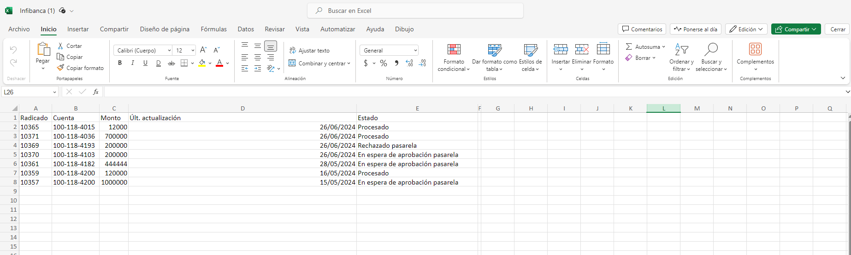Click the Cerrar button
The image size is (851, 255).
pyautogui.click(x=838, y=29)
